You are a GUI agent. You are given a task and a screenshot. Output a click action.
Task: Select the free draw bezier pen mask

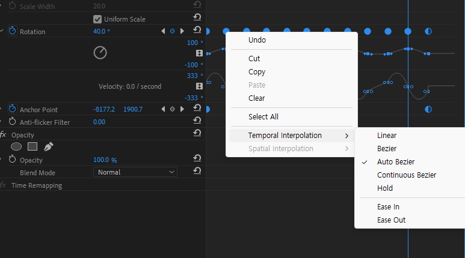tap(48, 146)
